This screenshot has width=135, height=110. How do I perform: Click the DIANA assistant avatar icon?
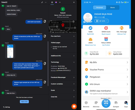86,92
